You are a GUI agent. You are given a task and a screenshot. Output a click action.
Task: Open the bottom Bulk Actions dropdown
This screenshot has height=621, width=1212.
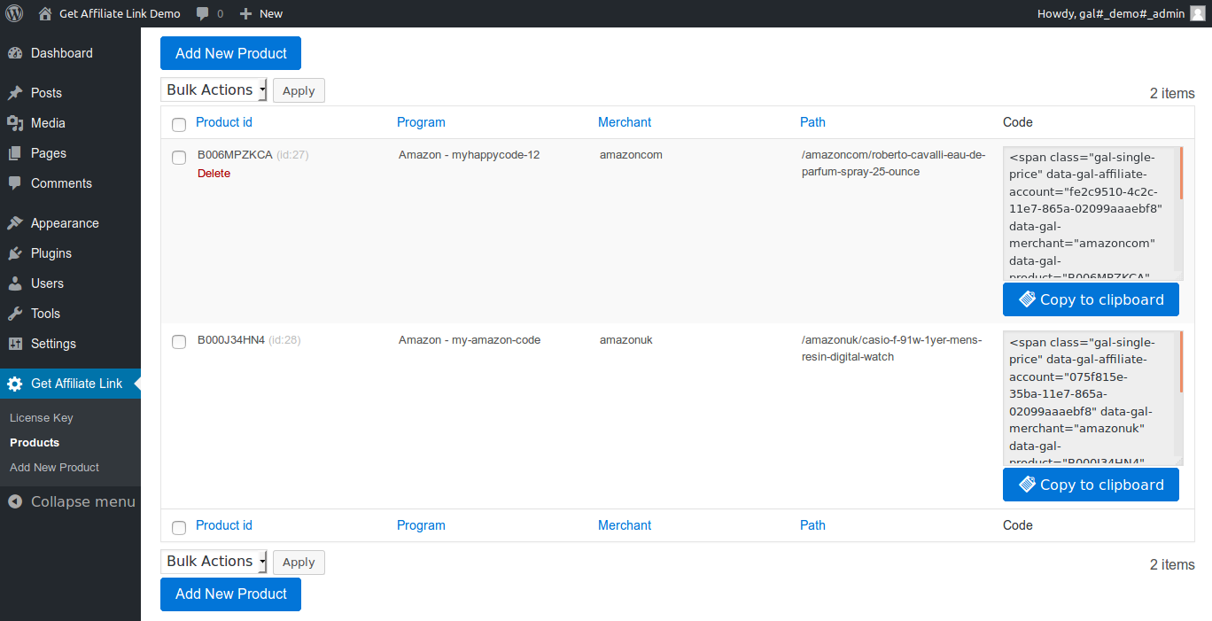point(214,561)
